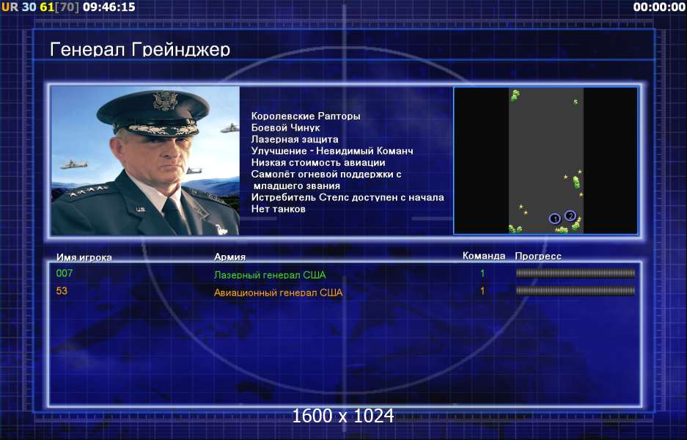Click the 'Команда' column header

coord(484,255)
